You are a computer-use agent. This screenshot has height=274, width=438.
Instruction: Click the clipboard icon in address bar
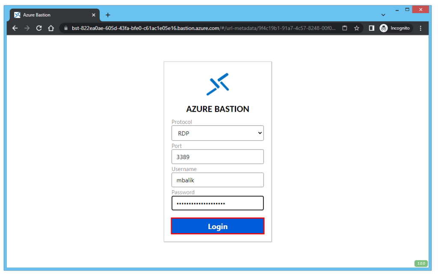coord(345,28)
